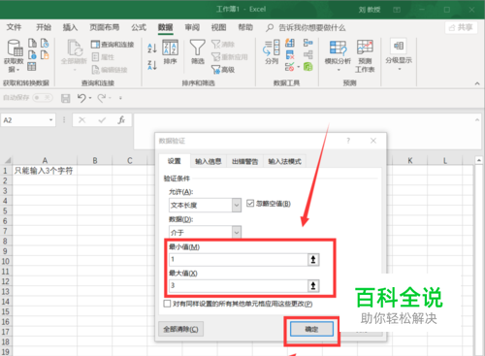Expand the Name Box dropdown arrow

click(50, 120)
